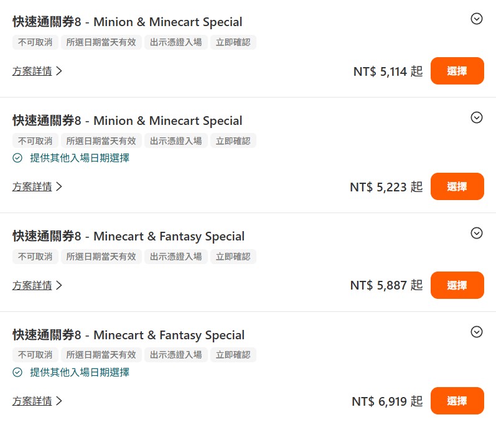Click the 不可取消 tag on the first plan
496x425 pixels.
click(x=35, y=42)
